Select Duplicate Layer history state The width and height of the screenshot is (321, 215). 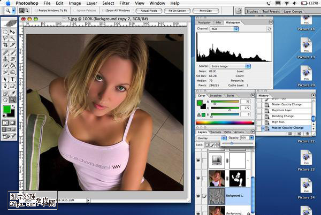click(x=287, y=110)
